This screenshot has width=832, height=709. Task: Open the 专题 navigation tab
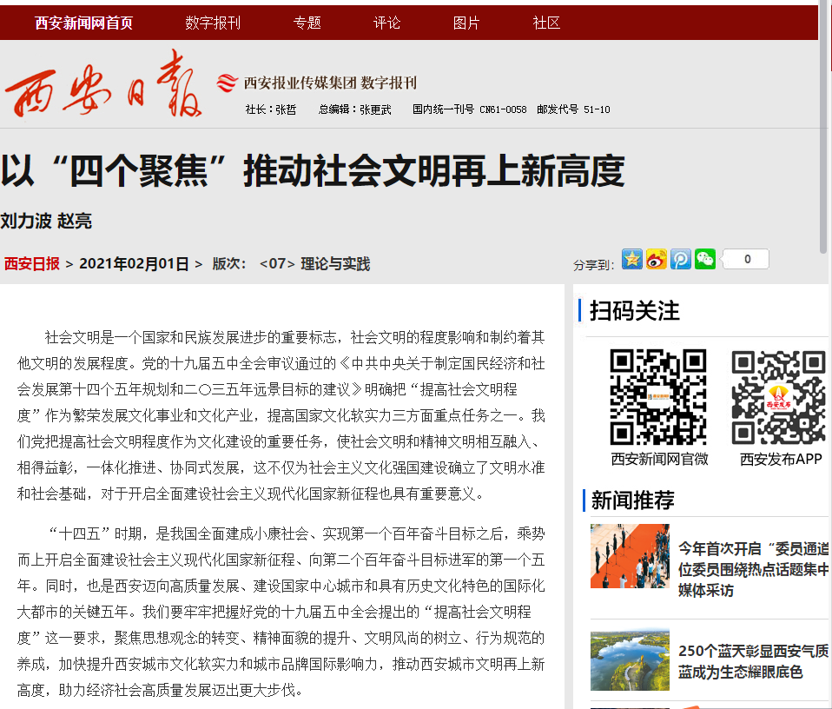pyautogui.click(x=307, y=23)
